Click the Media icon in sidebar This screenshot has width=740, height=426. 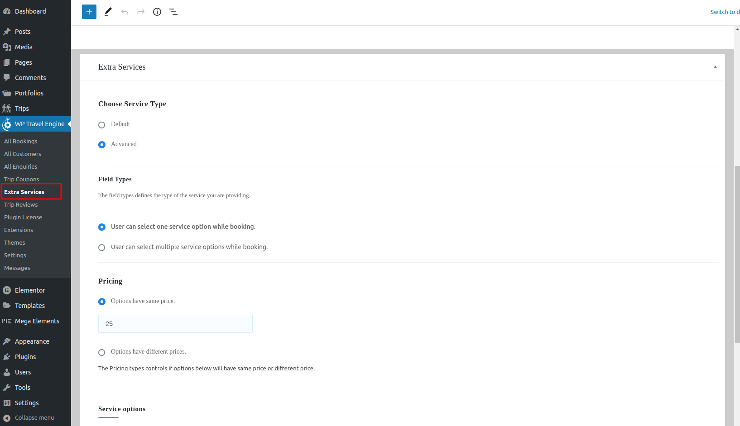[7, 47]
